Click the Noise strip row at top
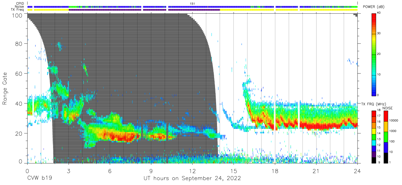 pyautogui.click(x=192, y=7)
